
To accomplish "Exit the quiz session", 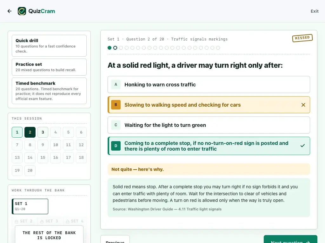I will [x=315, y=11].
